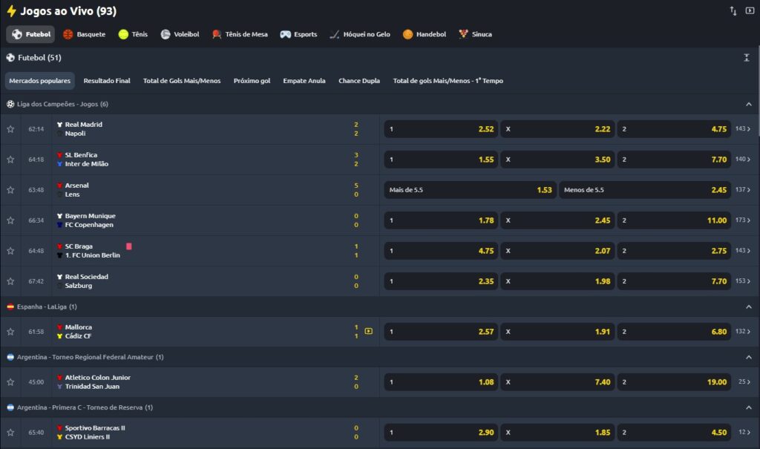Switch to the Resultado Final tab
The image size is (760, 449).
coord(107,81)
